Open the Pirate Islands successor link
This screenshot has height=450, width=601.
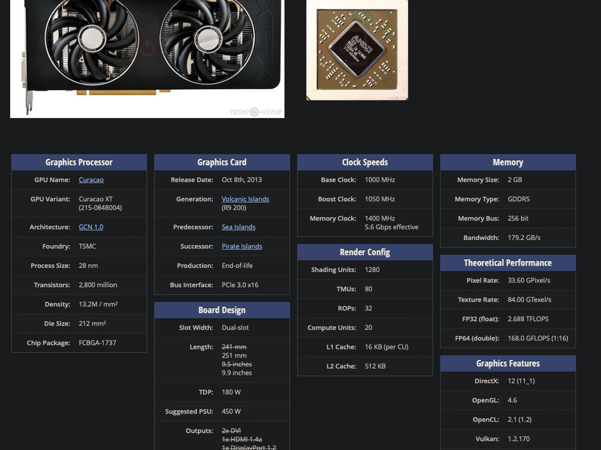click(242, 246)
